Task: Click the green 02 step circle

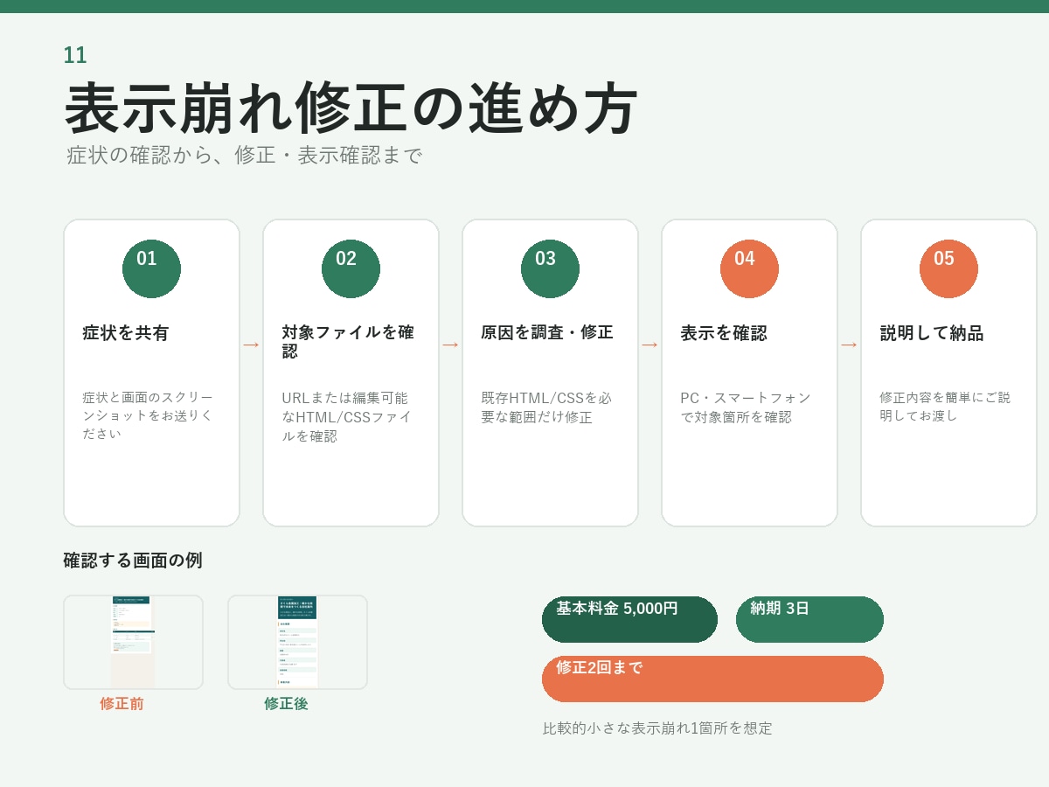Action: (351, 268)
